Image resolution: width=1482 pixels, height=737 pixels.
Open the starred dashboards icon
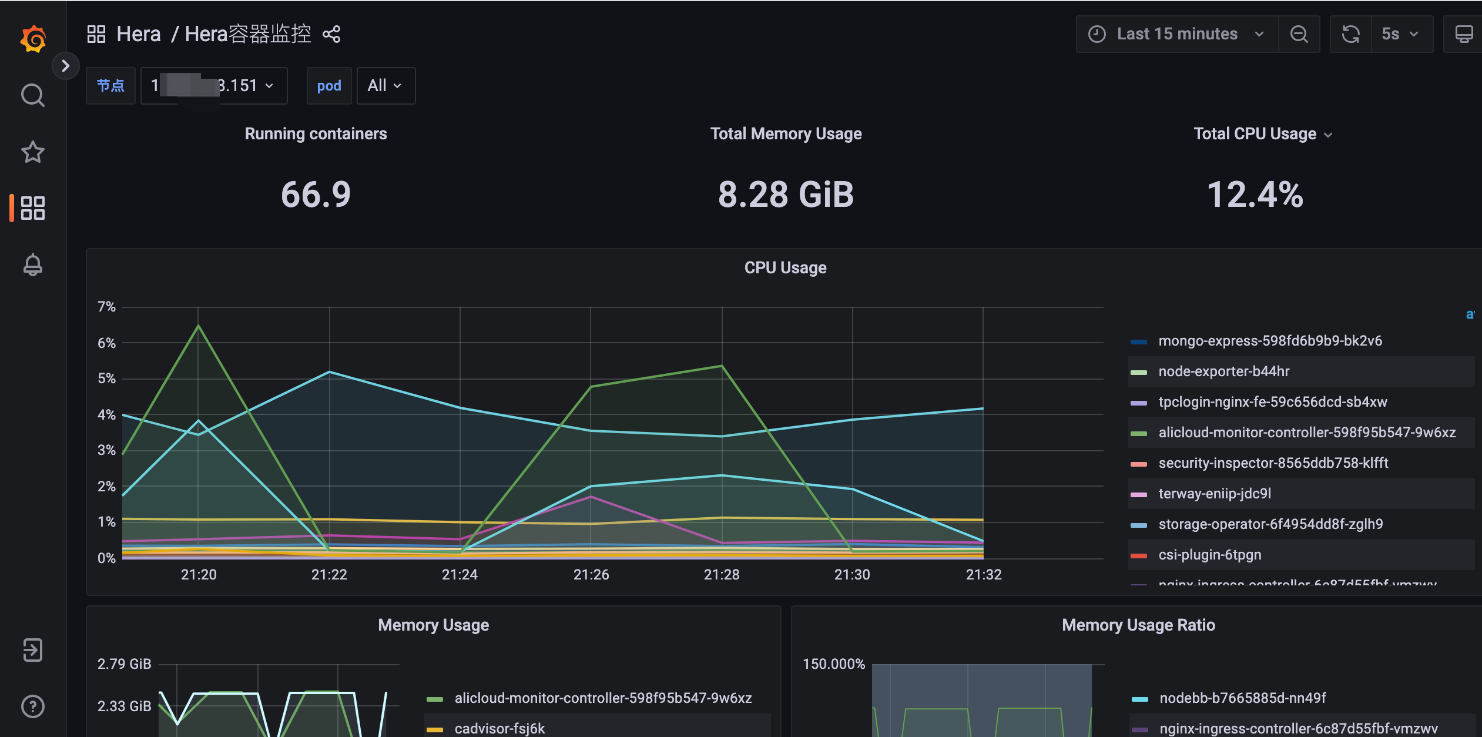click(33, 152)
